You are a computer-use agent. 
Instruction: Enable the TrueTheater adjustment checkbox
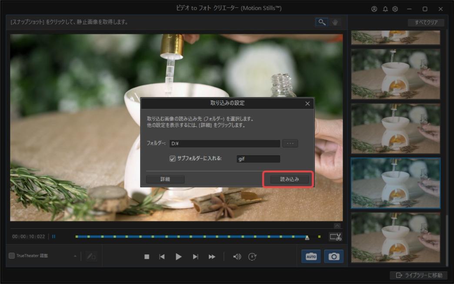pos(12,256)
